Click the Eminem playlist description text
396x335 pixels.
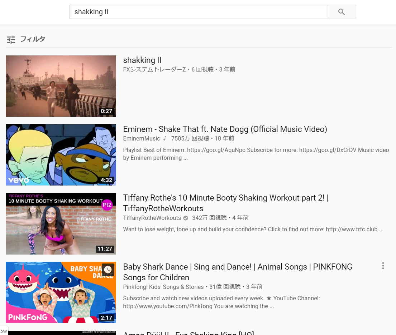tap(256, 154)
